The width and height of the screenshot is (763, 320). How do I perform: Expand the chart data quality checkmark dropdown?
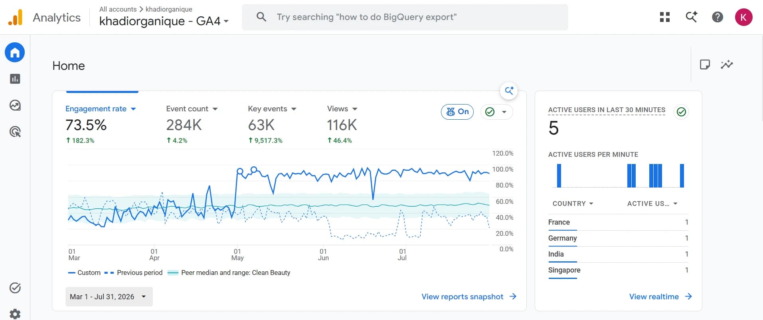click(496, 112)
